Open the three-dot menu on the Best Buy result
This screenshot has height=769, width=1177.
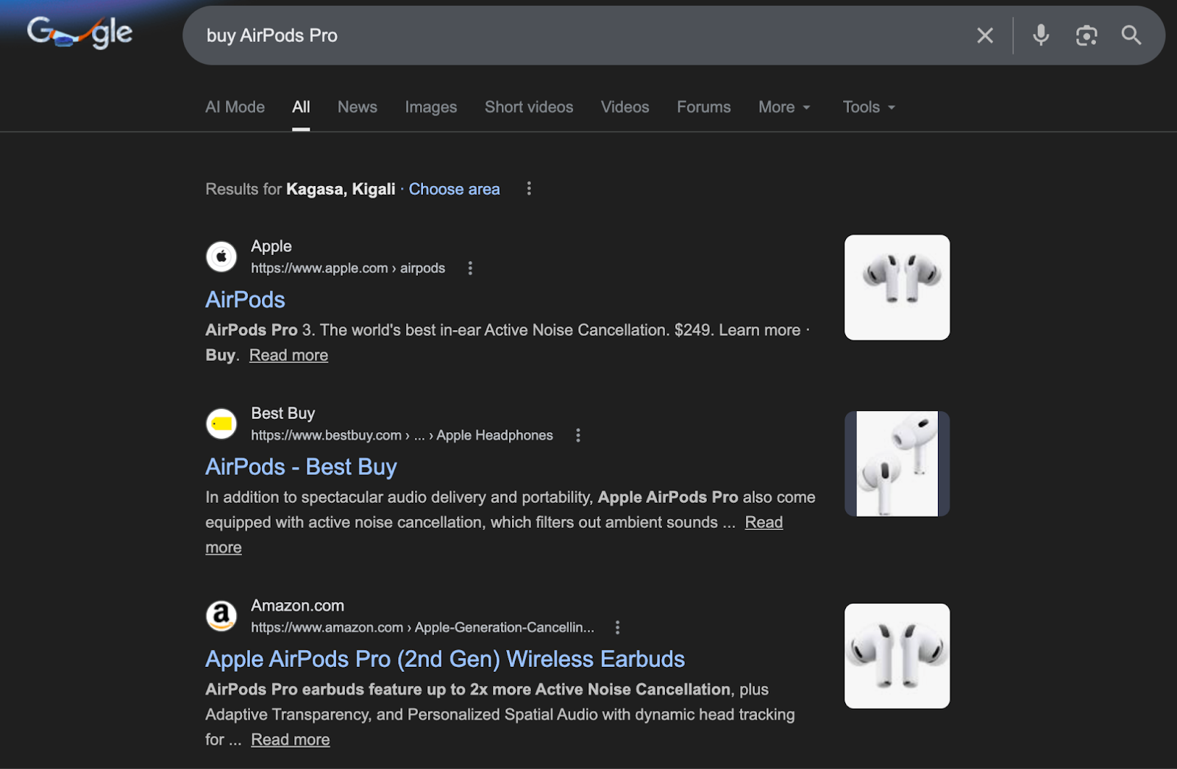(578, 434)
